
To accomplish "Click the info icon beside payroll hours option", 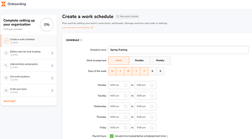I will point(167,136).
